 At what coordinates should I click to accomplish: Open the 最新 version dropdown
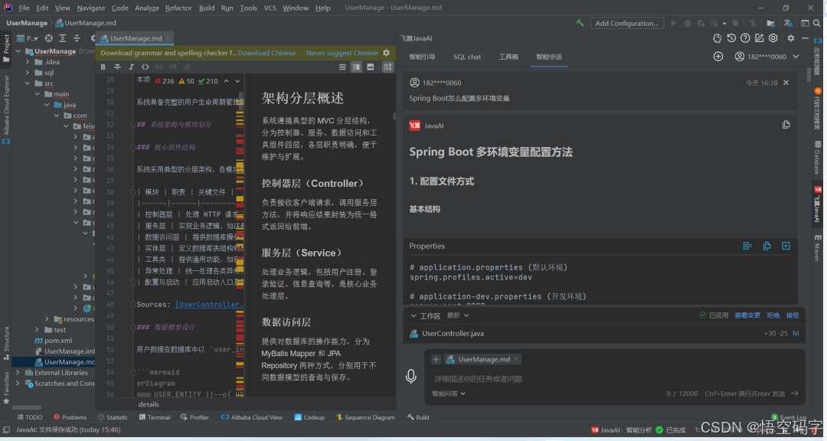pyautogui.click(x=458, y=315)
